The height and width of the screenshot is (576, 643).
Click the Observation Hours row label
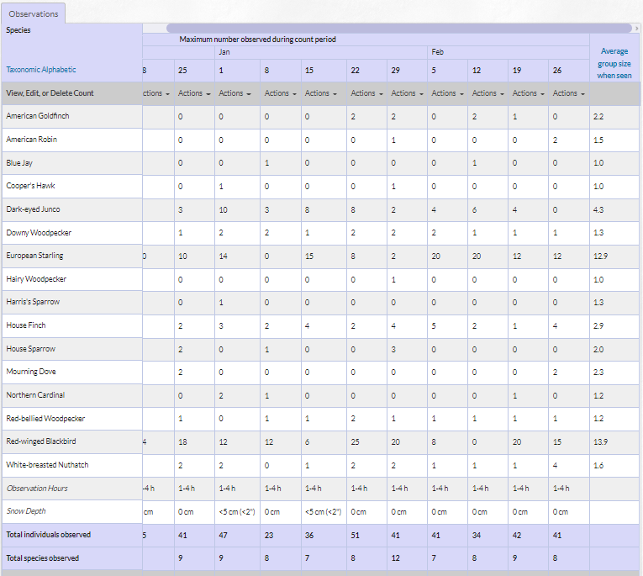click(37, 489)
